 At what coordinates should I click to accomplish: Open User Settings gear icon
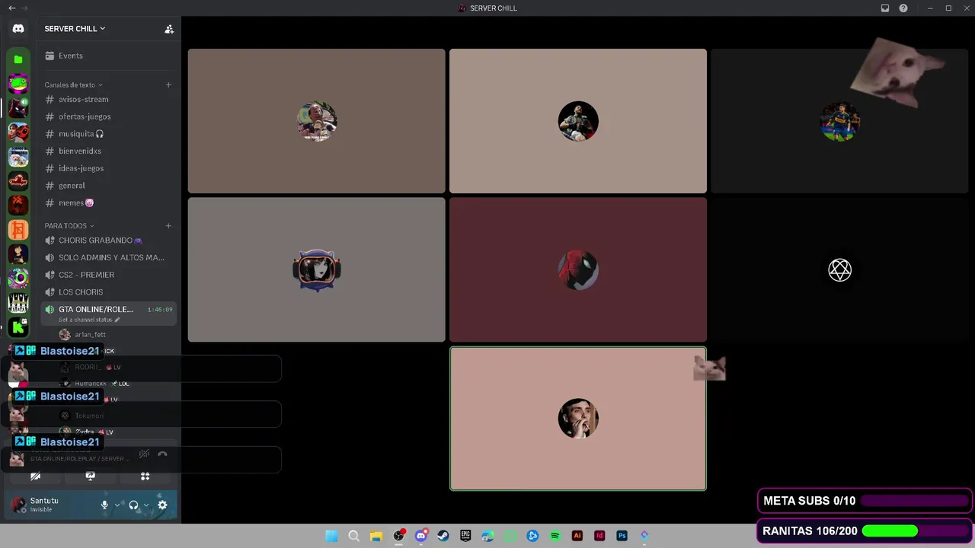[162, 505]
